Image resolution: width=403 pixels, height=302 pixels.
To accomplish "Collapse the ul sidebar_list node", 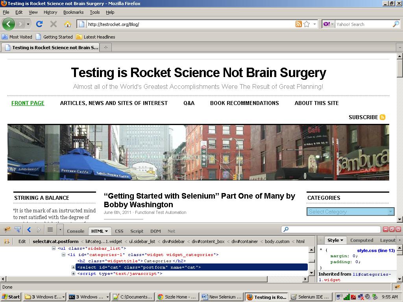I will click(x=54, y=249).
